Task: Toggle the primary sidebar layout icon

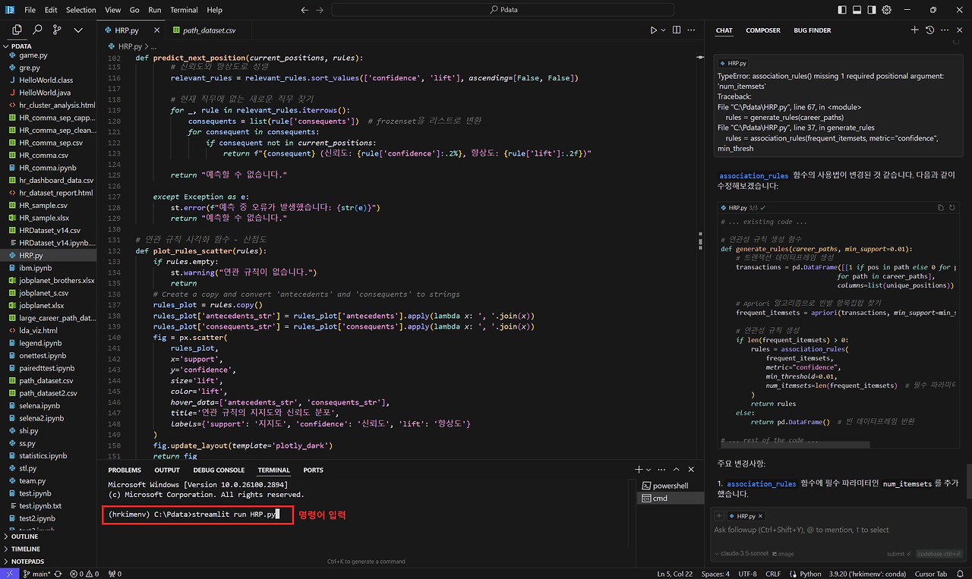Action: tap(842, 10)
